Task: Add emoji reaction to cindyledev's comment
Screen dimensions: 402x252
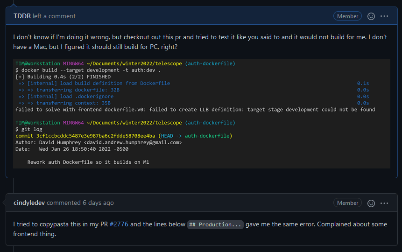Action: pos(371,203)
